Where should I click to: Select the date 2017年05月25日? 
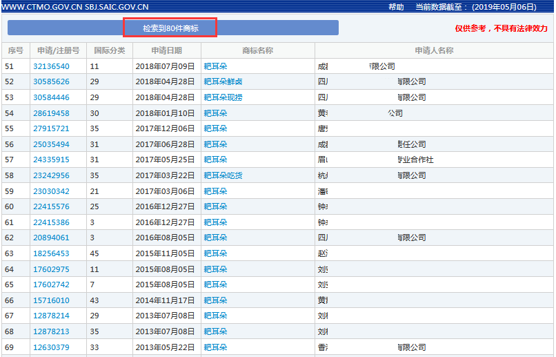point(166,160)
